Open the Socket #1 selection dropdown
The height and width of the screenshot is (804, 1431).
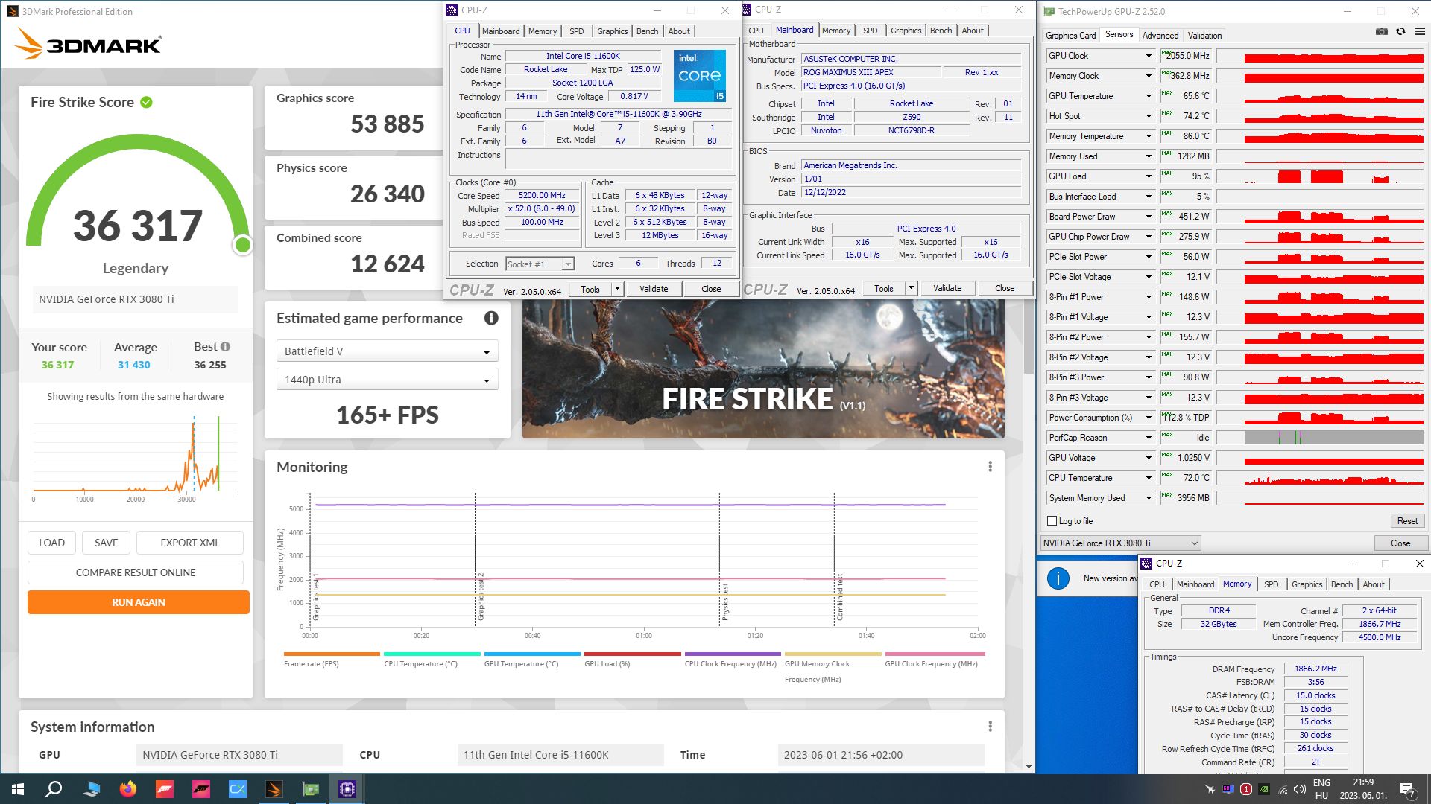click(540, 264)
